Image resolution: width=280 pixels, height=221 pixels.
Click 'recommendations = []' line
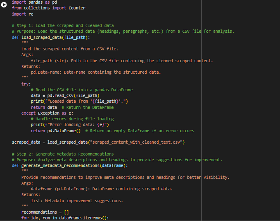coord(45,212)
